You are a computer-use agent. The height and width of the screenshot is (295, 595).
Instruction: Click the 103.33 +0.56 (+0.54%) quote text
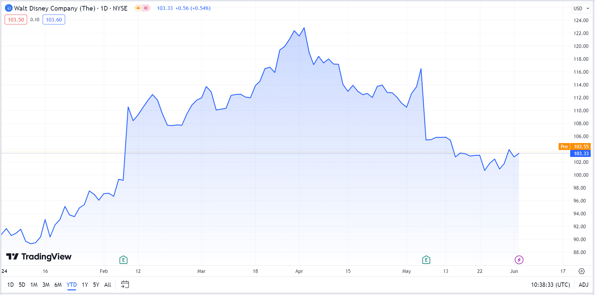pos(183,8)
